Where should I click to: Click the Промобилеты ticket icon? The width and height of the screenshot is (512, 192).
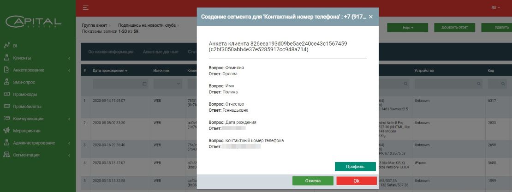coord(6,106)
